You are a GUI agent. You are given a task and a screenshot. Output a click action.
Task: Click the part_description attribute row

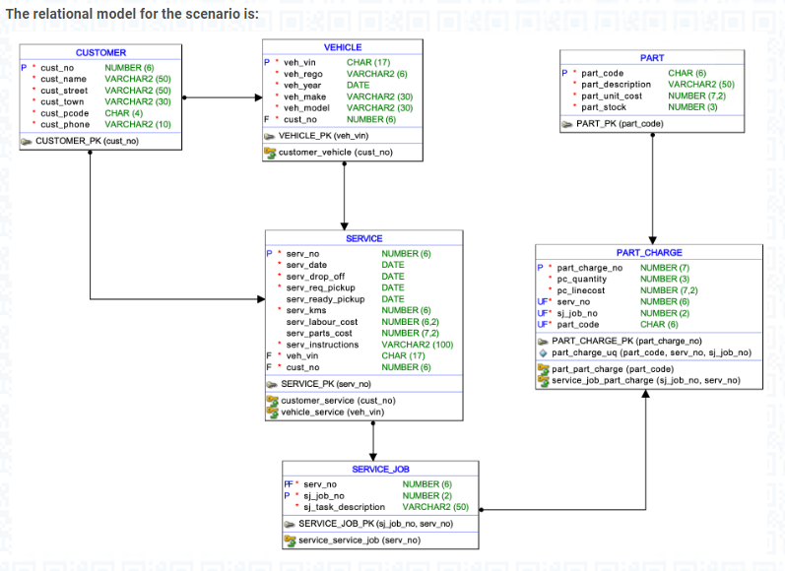tap(652, 84)
